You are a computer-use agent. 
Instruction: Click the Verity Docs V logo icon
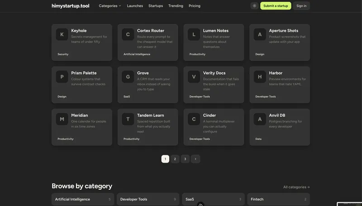(x=194, y=77)
